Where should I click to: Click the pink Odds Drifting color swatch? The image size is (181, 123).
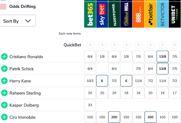click(3, 6)
